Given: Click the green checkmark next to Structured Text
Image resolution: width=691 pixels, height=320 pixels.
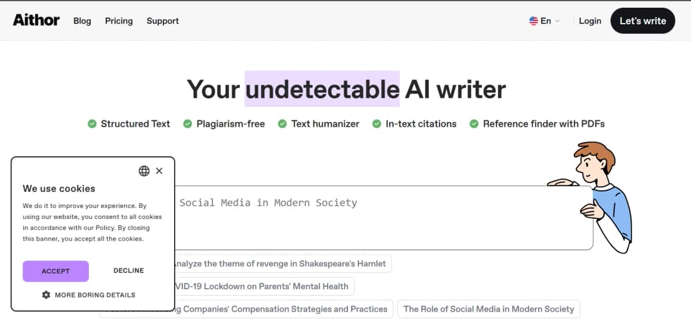Looking at the screenshot, I should 92,124.
